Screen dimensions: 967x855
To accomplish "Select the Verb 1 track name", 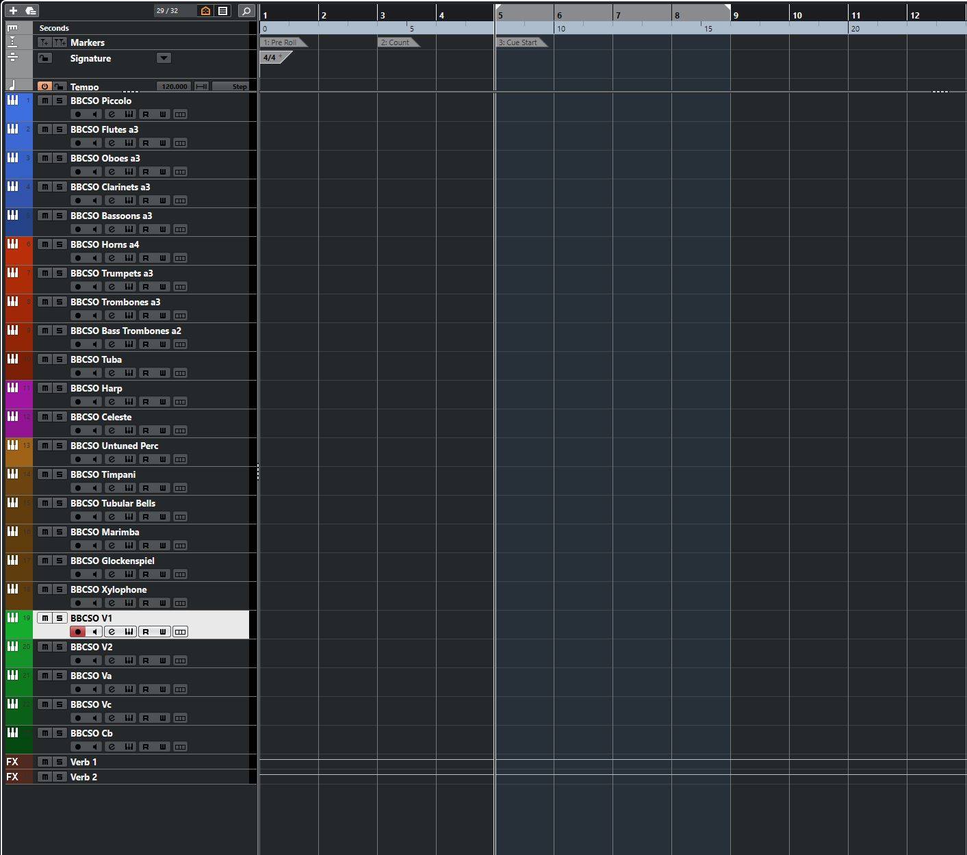I will coord(83,762).
